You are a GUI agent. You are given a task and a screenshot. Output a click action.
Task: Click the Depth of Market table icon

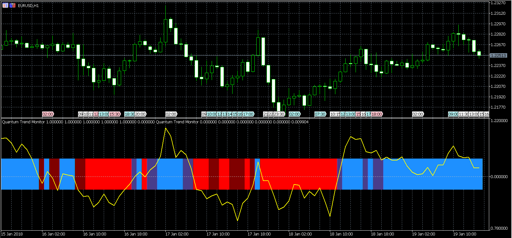(x=5, y=5)
